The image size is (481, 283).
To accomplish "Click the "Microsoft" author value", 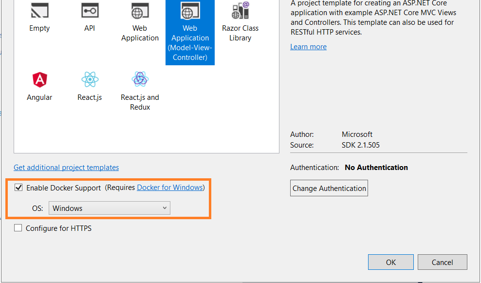I will point(357,134).
